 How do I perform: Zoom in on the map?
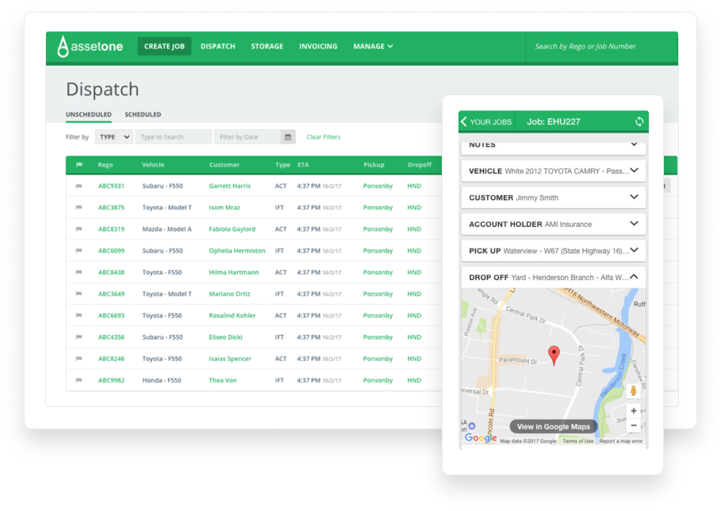click(634, 411)
